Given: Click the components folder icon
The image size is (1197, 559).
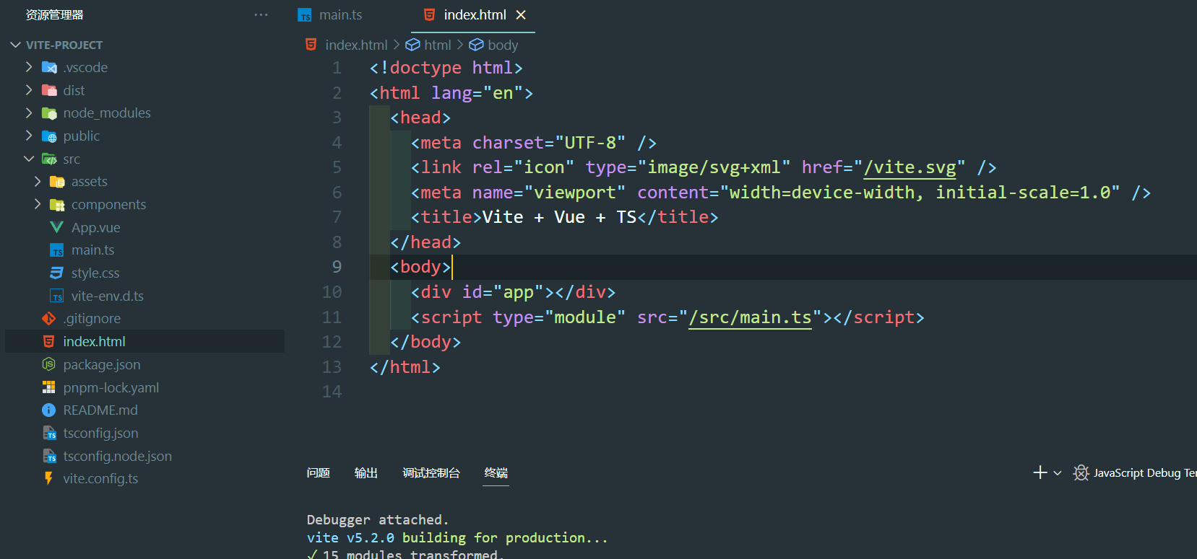Looking at the screenshot, I should (x=57, y=205).
